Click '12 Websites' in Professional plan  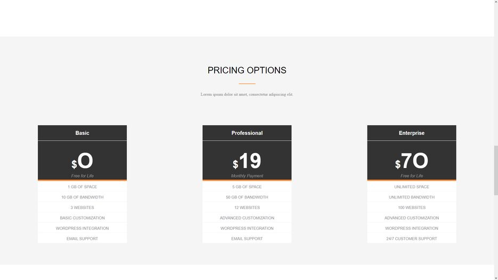coord(247,207)
